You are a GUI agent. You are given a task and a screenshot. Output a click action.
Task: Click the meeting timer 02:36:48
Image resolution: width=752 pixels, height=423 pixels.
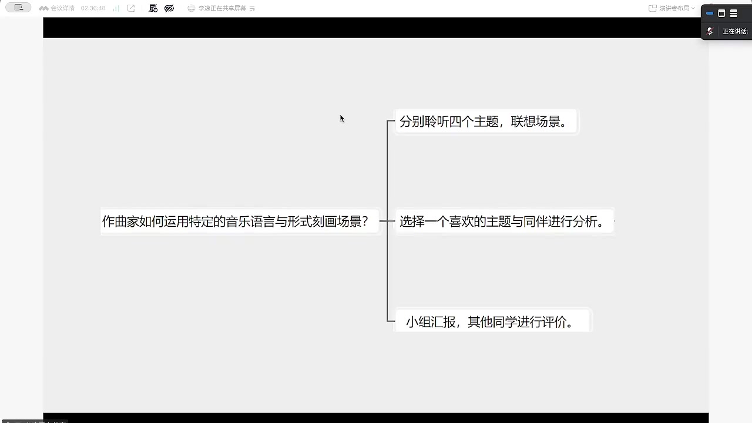[93, 8]
